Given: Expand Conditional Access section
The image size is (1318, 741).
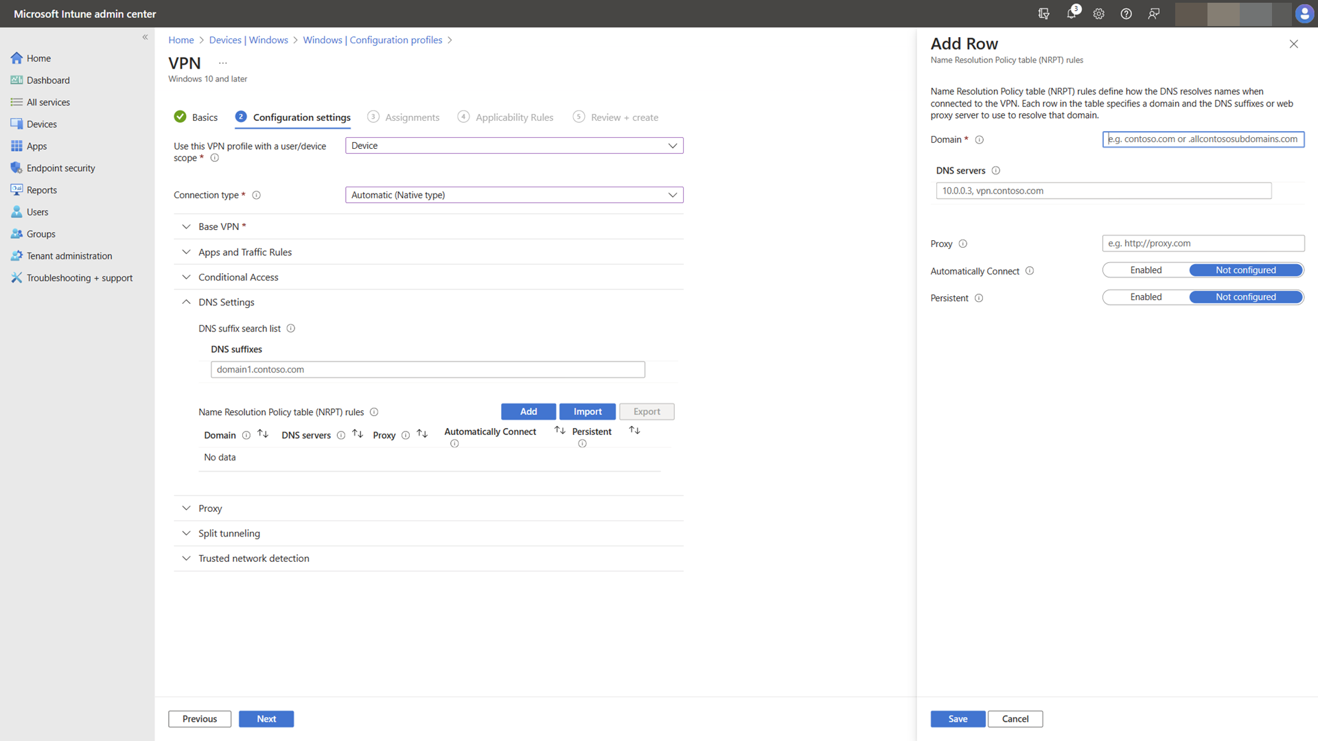Looking at the screenshot, I should pyautogui.click(x=428, y=277).
